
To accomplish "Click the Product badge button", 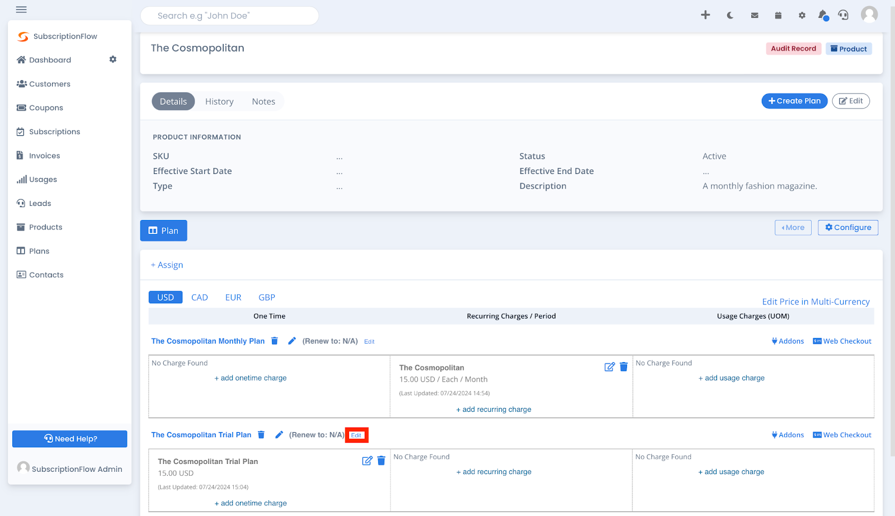I will click(x=849, y=49).
